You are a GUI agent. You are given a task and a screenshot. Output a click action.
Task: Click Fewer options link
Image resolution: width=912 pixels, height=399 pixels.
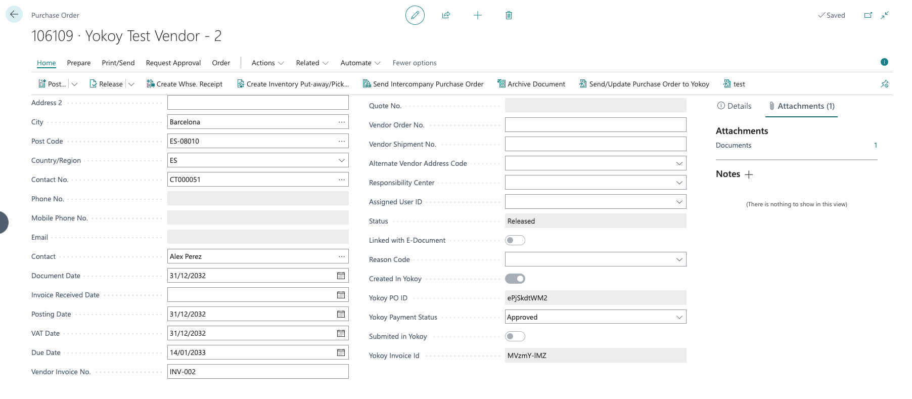tap(415, 63)
